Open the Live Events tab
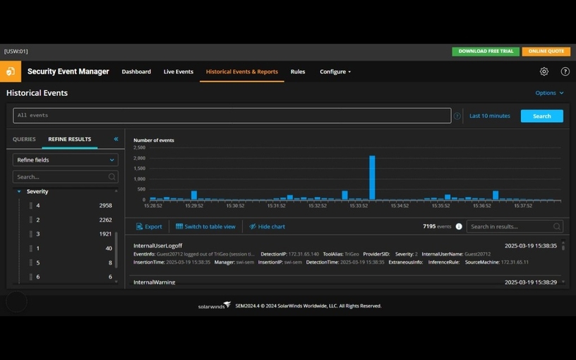Viewport: 576px width, 360px height. pos(178,71)
